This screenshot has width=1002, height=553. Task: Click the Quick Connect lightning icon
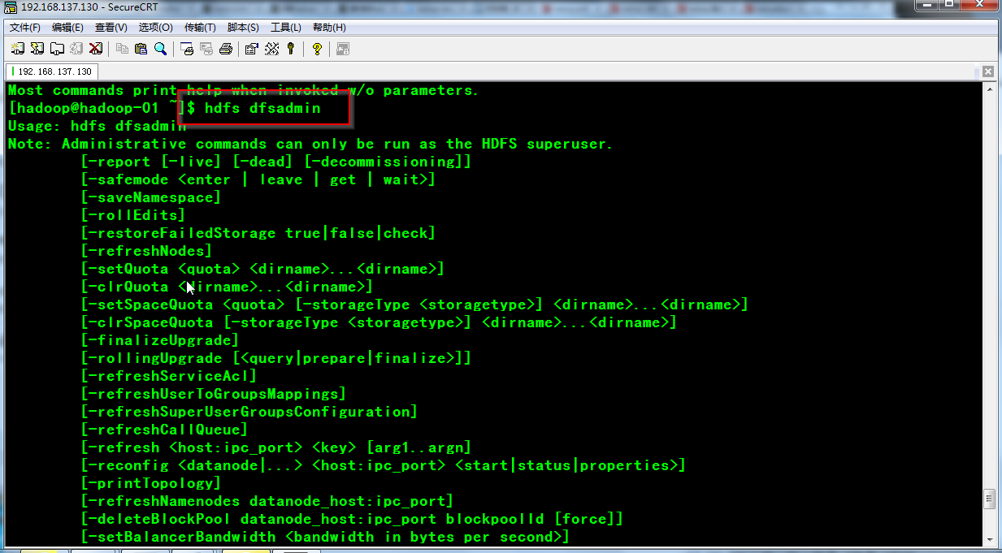[x=37, y=49]
